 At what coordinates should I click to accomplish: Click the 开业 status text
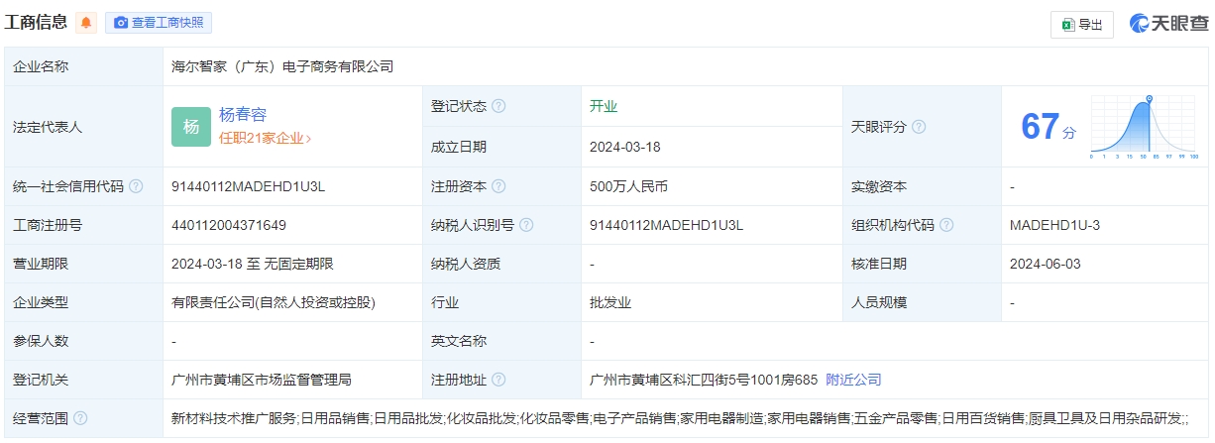tap(604, 106)
